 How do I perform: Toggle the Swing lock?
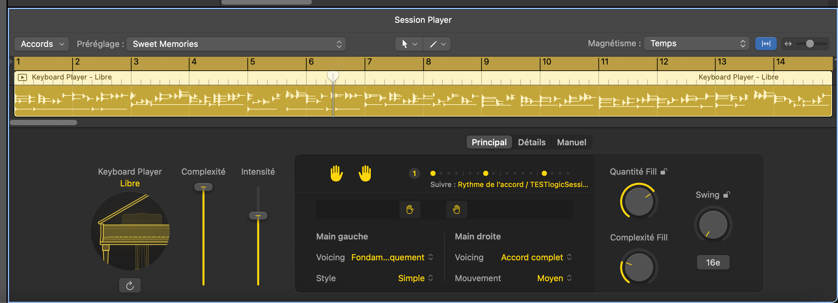(726, 195)
